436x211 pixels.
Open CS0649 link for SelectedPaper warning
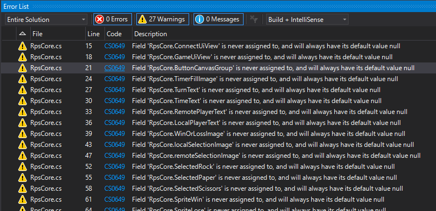(x=114, y=178)
